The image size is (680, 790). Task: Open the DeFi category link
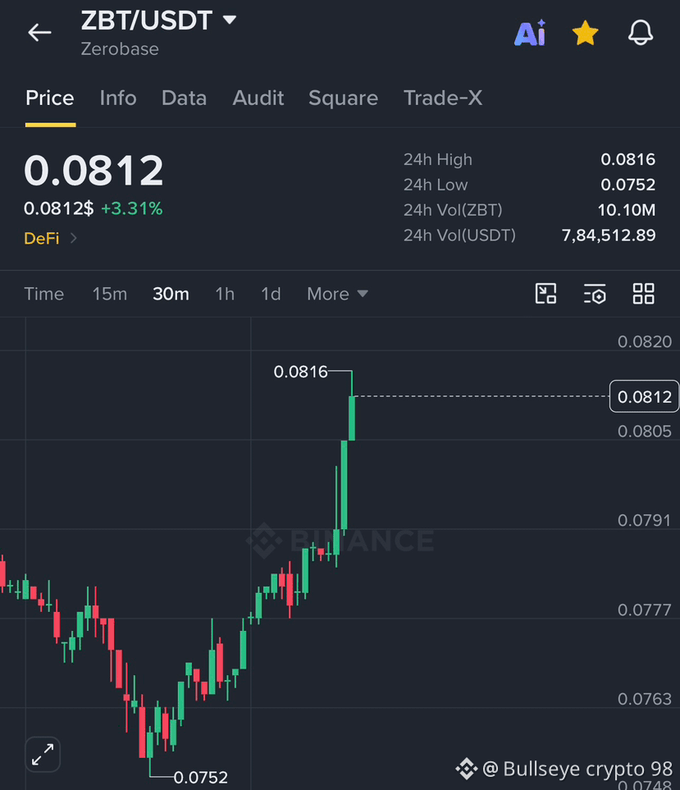[x=50, y=238]
